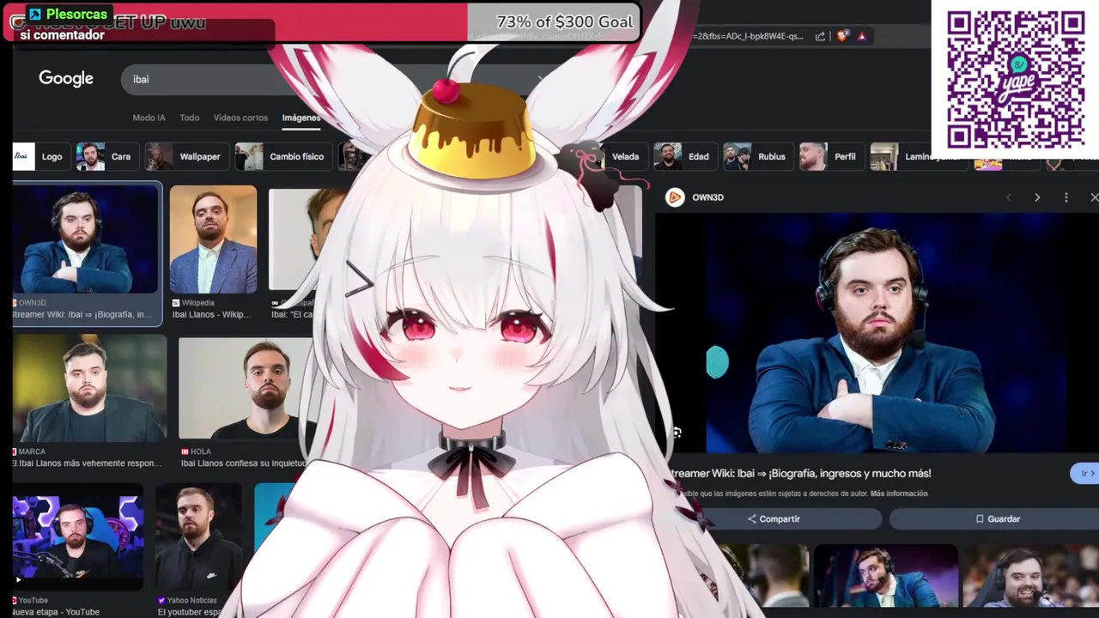Open the Yahoo Noticias image result thumbnail

tap(199, 536)
